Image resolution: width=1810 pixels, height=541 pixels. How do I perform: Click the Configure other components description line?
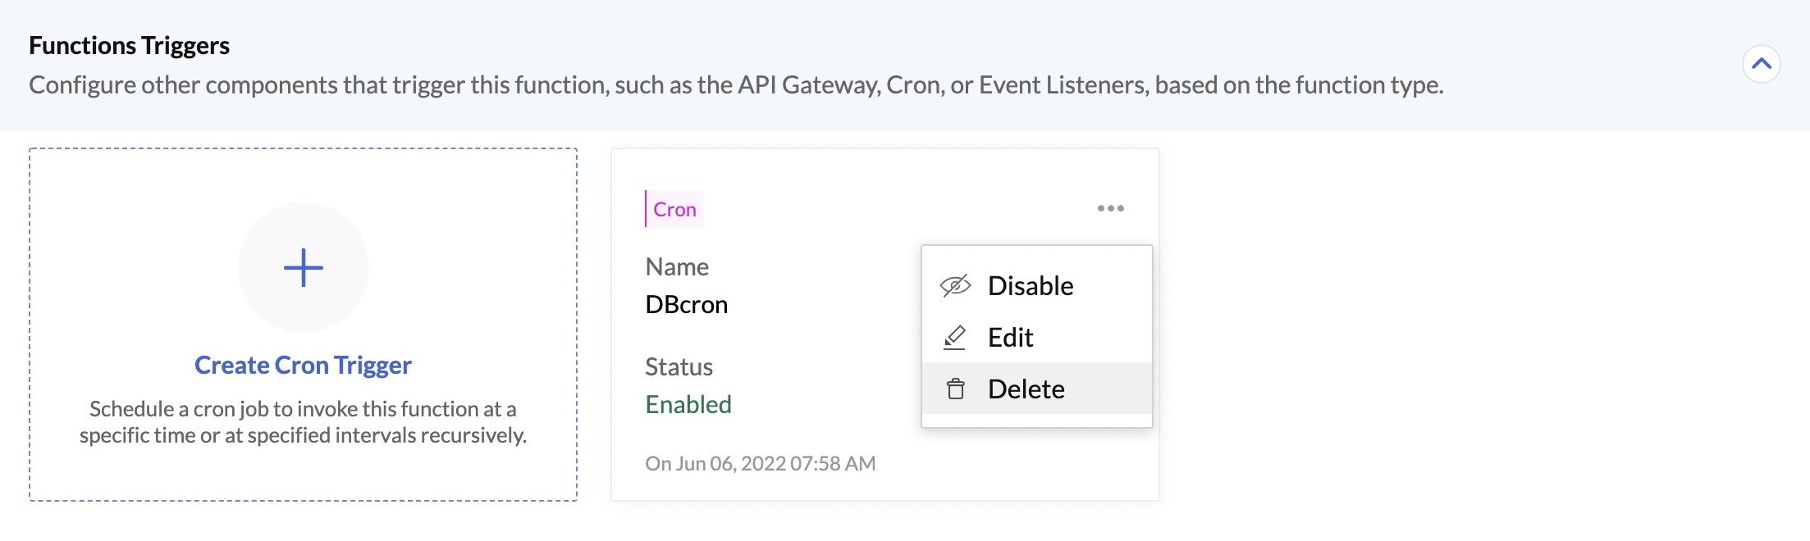735,85
